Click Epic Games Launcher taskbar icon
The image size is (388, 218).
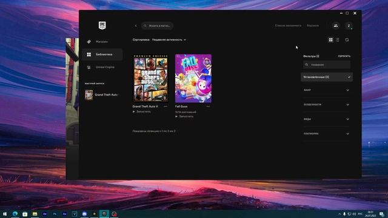[x=104, y=214]
